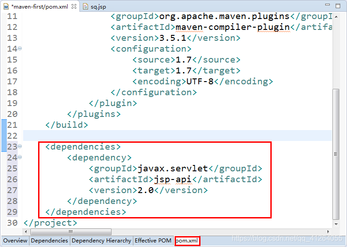Click the vertical scrollbar down arrow

click(x=336, y=224)
